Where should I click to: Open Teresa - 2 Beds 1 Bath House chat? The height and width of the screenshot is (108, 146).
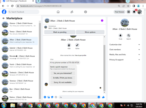coord(19,33)
